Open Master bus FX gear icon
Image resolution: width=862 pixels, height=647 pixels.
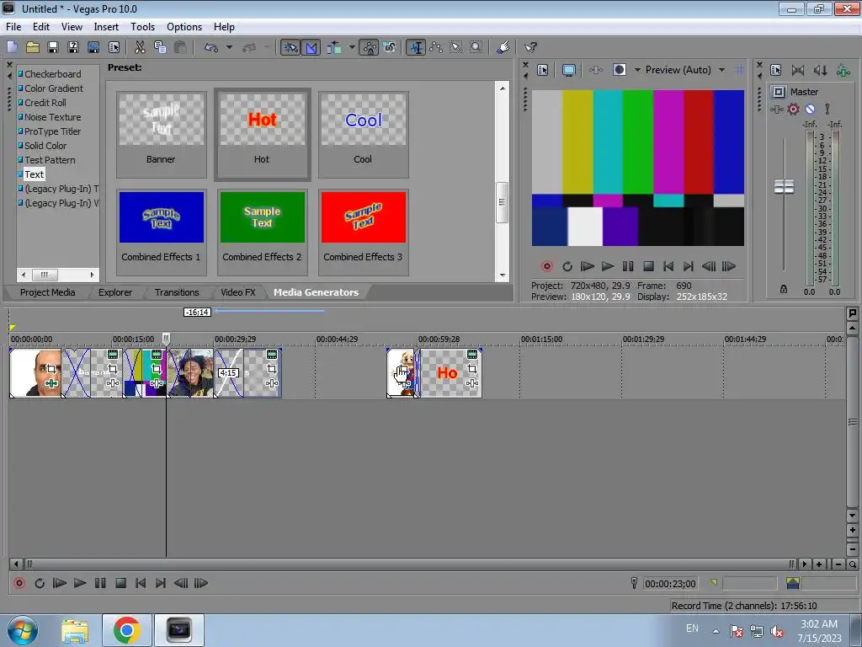point(793,109)
